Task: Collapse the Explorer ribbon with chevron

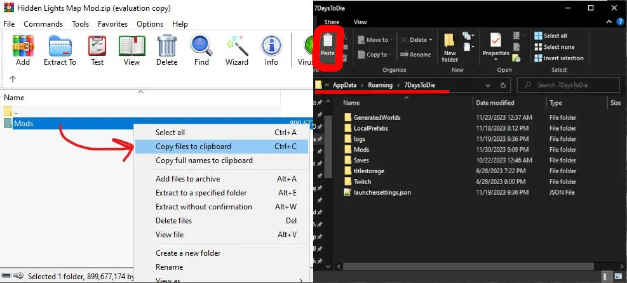Action: (x=609, y=22)
